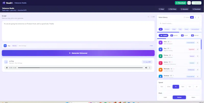Set speed to 0.5×
The width and height of the screenshot is (204, 103).
[x=162, y=87]
